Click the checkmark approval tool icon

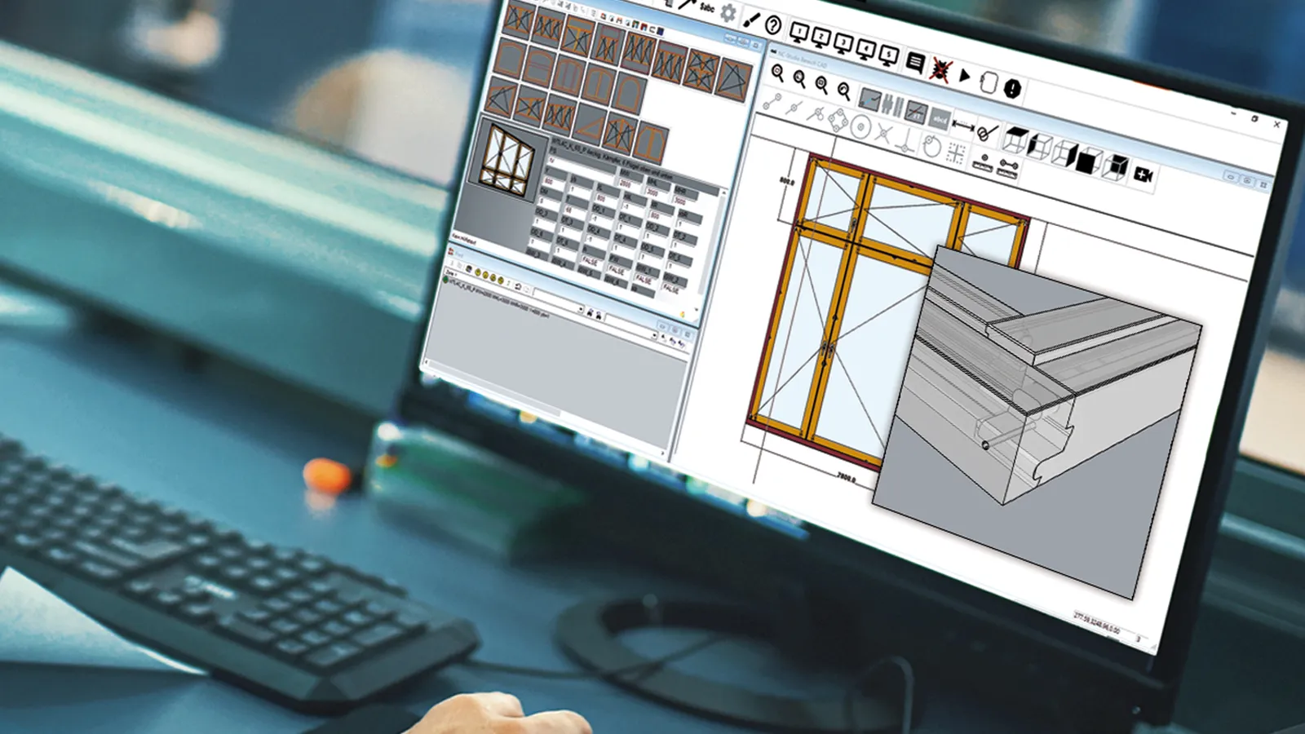pyautogui.click(x=988, y=131)
